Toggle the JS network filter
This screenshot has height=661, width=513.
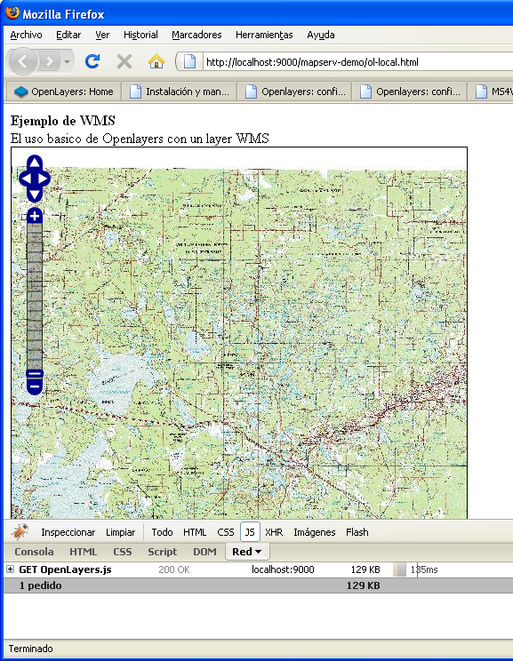tap(250, 532)
